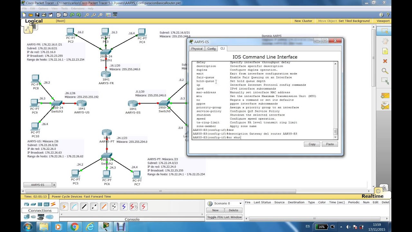Click the AARYS-ES router on workspace
412x232 pixels.
tap(133, 104)
